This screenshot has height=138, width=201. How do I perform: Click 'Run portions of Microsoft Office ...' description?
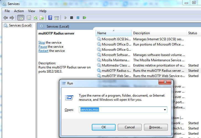pyautogui.click(x=159, y=44)
